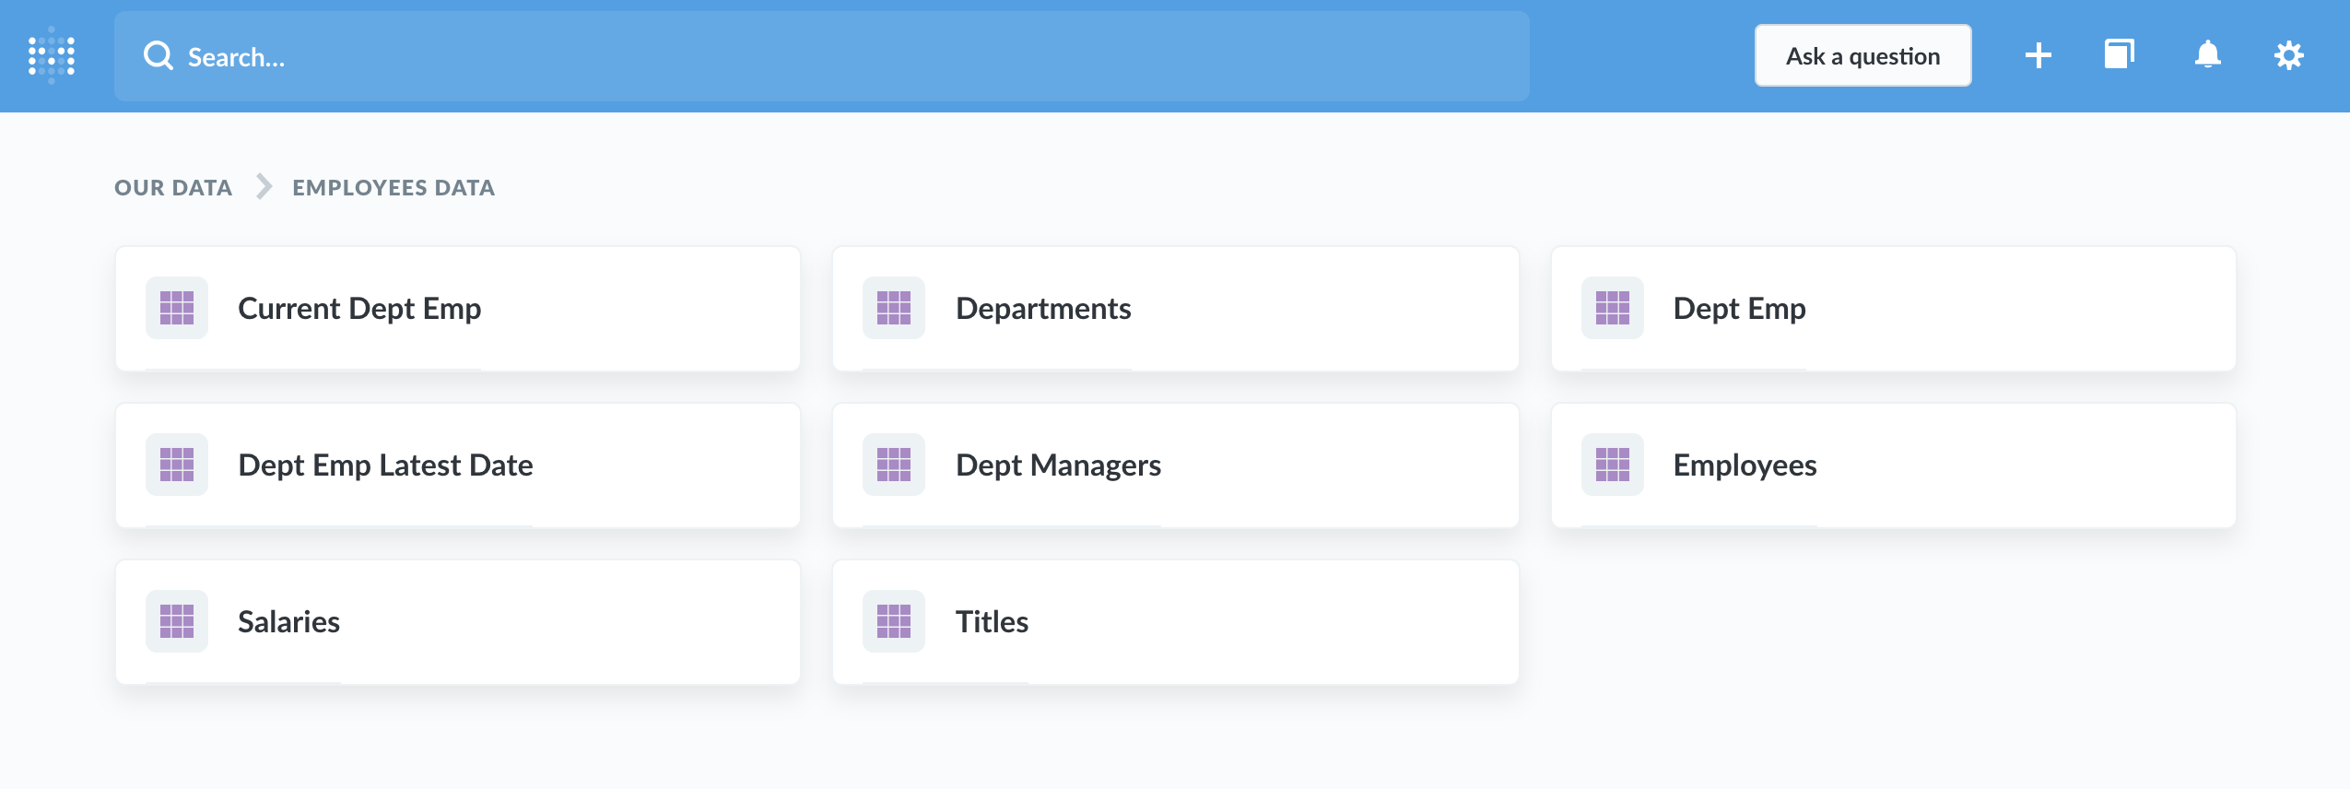
Task: Open the Departments table
Action: click(x=1175, y=309)
